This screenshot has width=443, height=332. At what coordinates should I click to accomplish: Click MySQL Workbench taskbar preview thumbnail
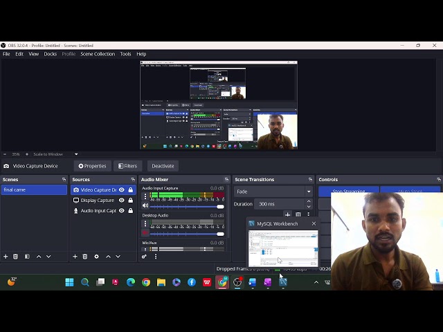[283, 248]
